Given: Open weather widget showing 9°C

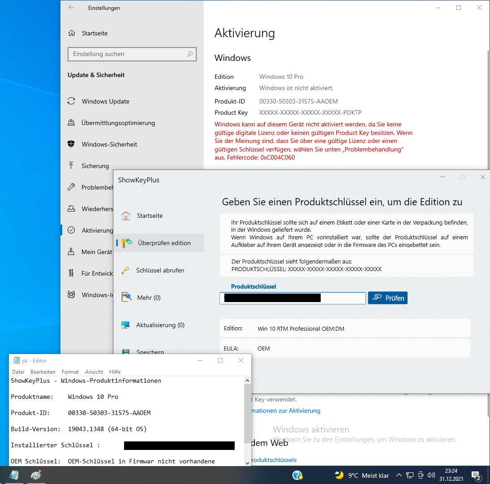Looking at the screenshot, I should 361,475.
